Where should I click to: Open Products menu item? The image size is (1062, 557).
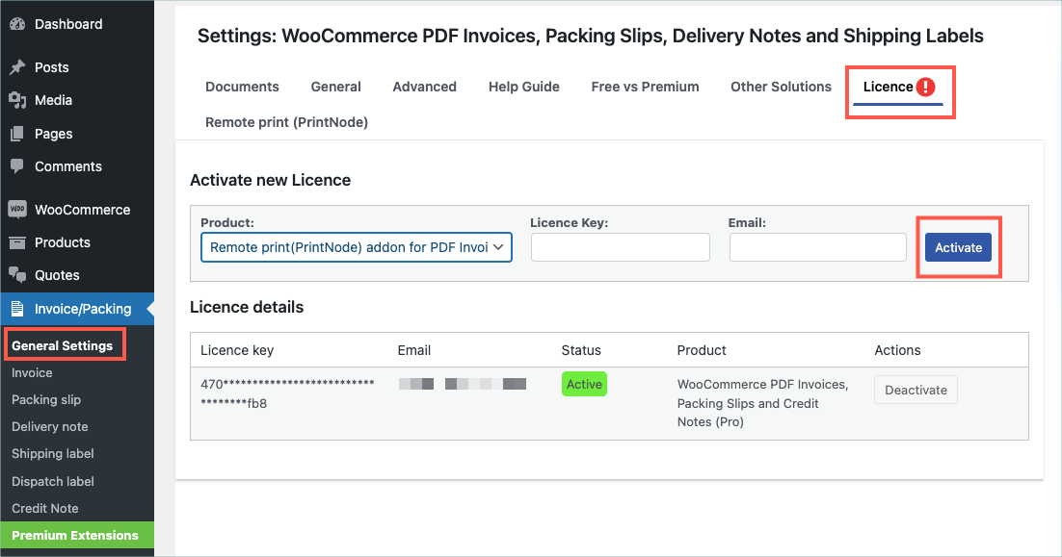point(63,242)
